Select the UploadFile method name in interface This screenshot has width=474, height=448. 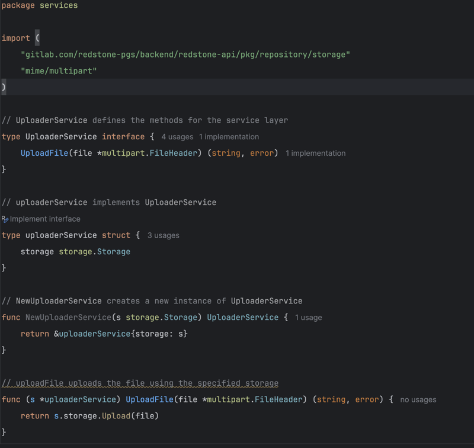[44, 153]
